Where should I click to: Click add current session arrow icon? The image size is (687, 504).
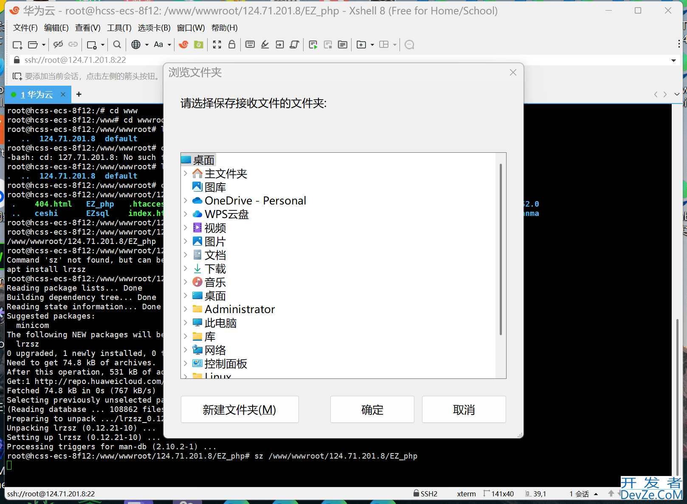[x=17, y=76]
